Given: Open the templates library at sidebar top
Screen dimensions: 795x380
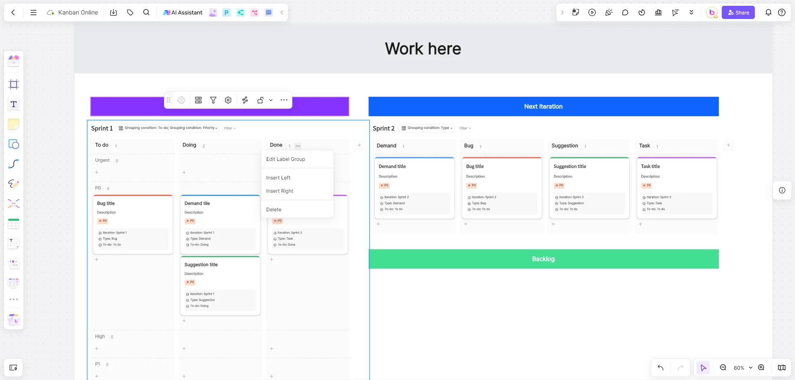Looking at the screenshot, I should click(x=14, y=61).
